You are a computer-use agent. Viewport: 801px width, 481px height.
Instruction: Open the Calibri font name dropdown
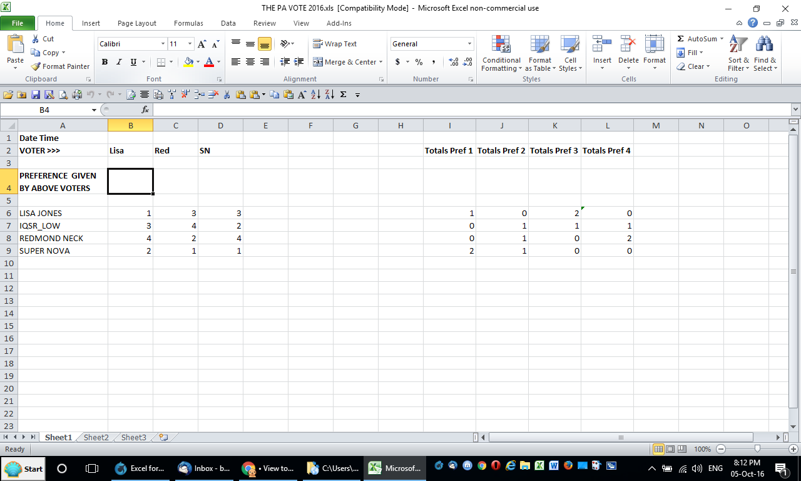(163, 44)
